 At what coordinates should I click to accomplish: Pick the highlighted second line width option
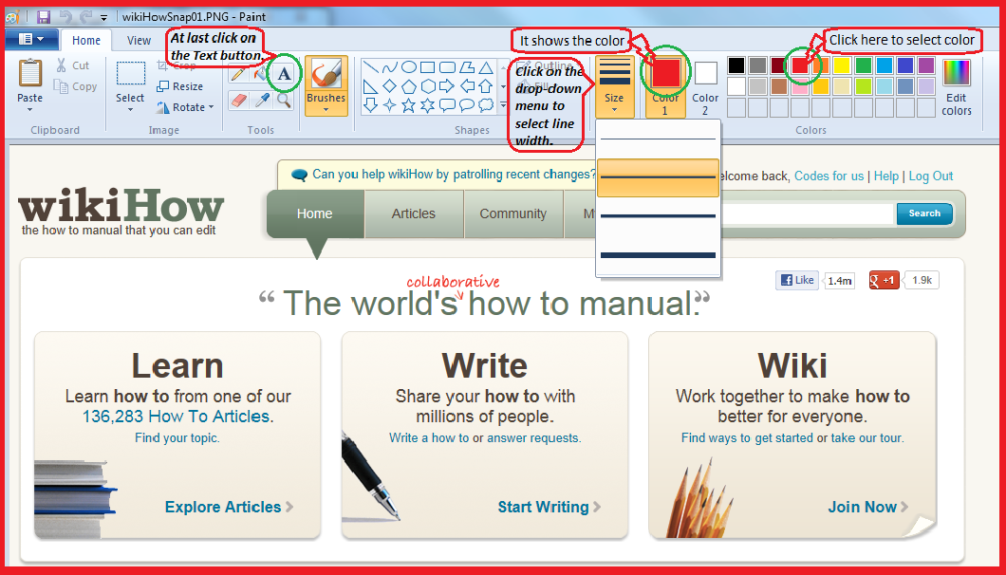coord(659,177)
